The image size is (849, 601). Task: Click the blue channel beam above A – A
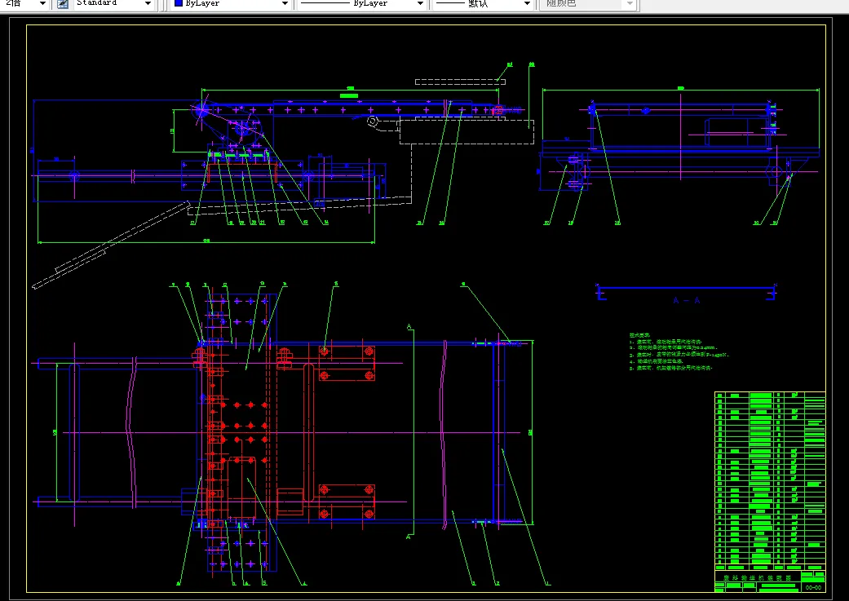(x=686, y=291)
